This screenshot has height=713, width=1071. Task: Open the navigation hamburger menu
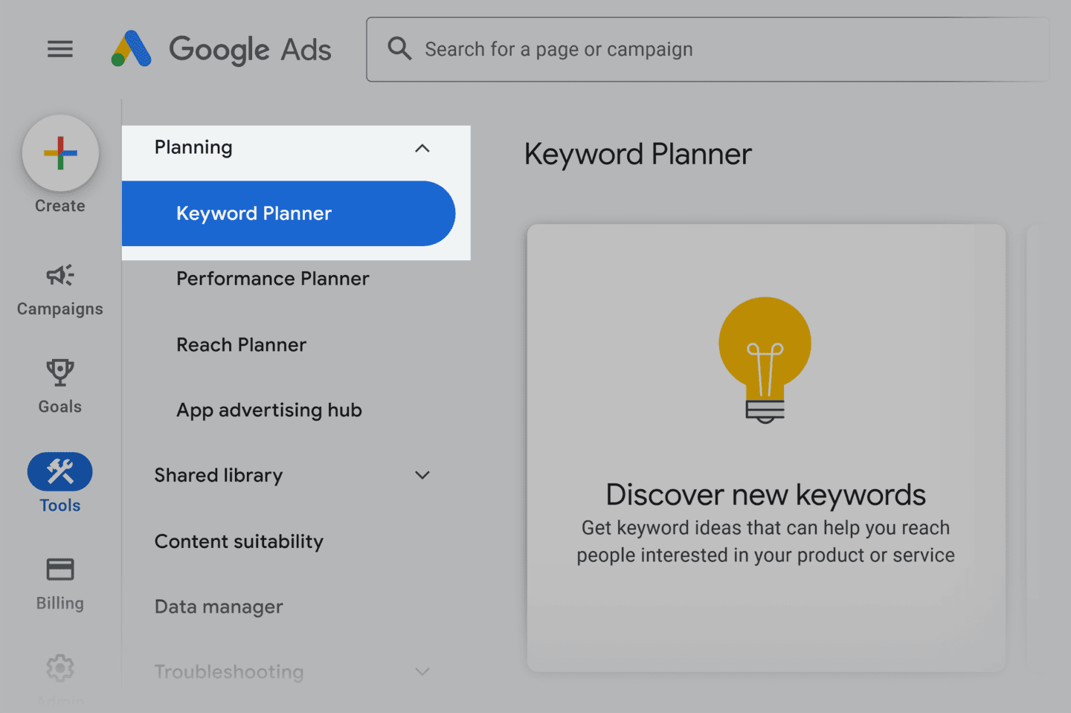pyautogui.click(x=59, y=49)
